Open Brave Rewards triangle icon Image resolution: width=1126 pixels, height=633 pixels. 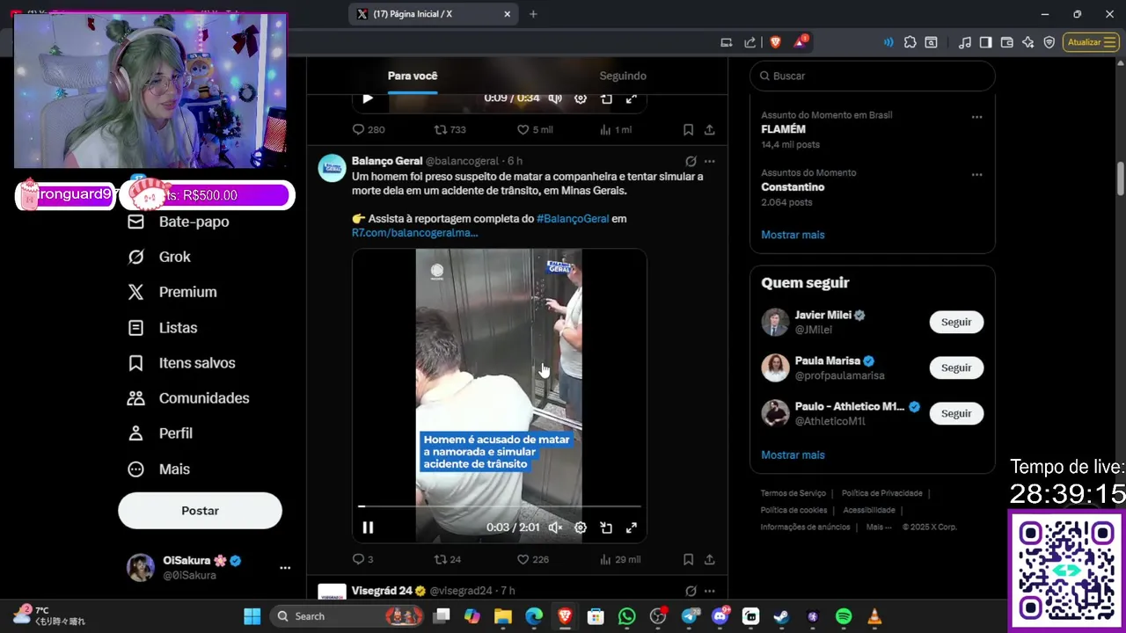point(801,42)
